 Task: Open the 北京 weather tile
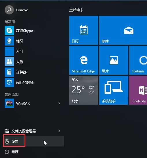[84, 90]
